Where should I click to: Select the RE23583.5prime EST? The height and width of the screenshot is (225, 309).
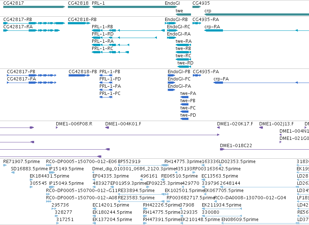tap(141, 201)
